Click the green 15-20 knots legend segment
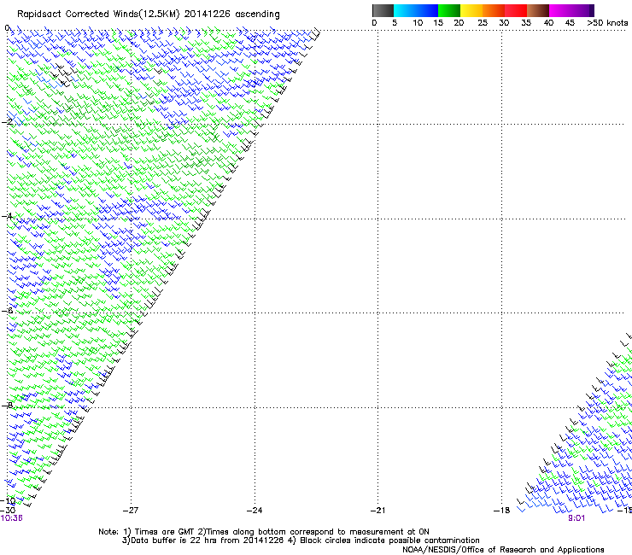The image size is (632, 555). (x=449, y=10)
